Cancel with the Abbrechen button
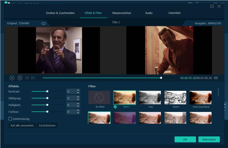The image size is (228, 148). tap(209, 139)
